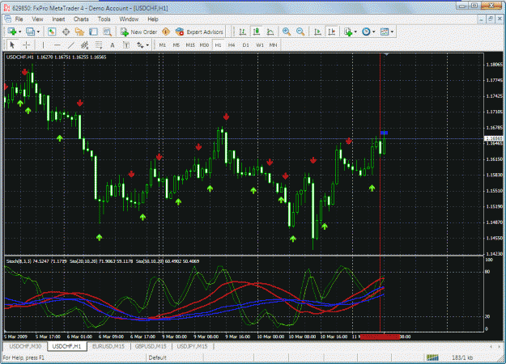Switch chart to Line Chart mode
This screenshot has width=506, height=364.
[x=270, y=32]
